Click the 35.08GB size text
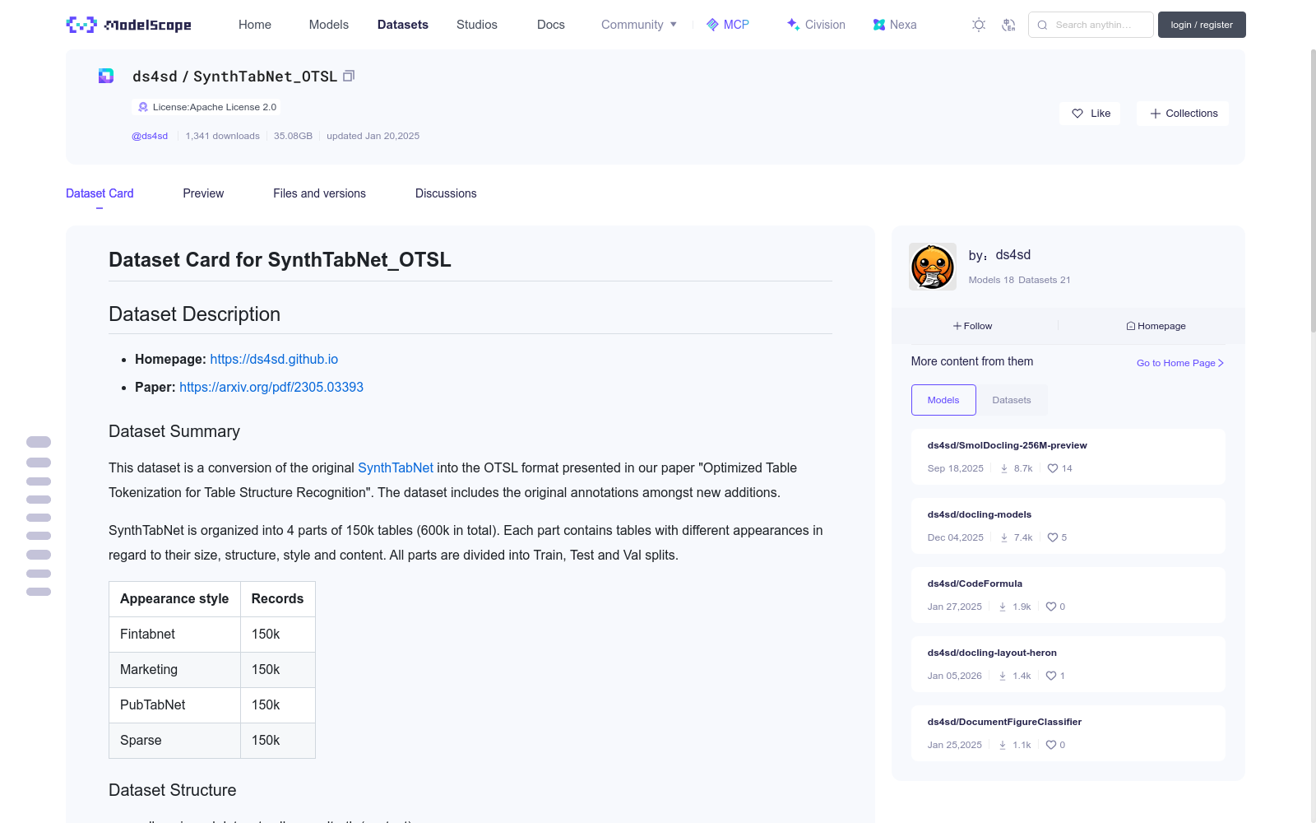The height and width of the screenshot is (823, 1316). coord(293,136)
